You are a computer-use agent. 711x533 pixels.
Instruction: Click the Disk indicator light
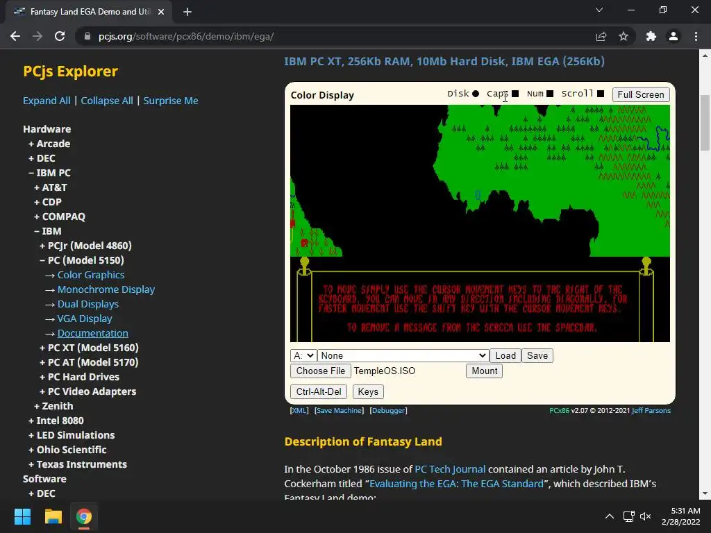475,94
